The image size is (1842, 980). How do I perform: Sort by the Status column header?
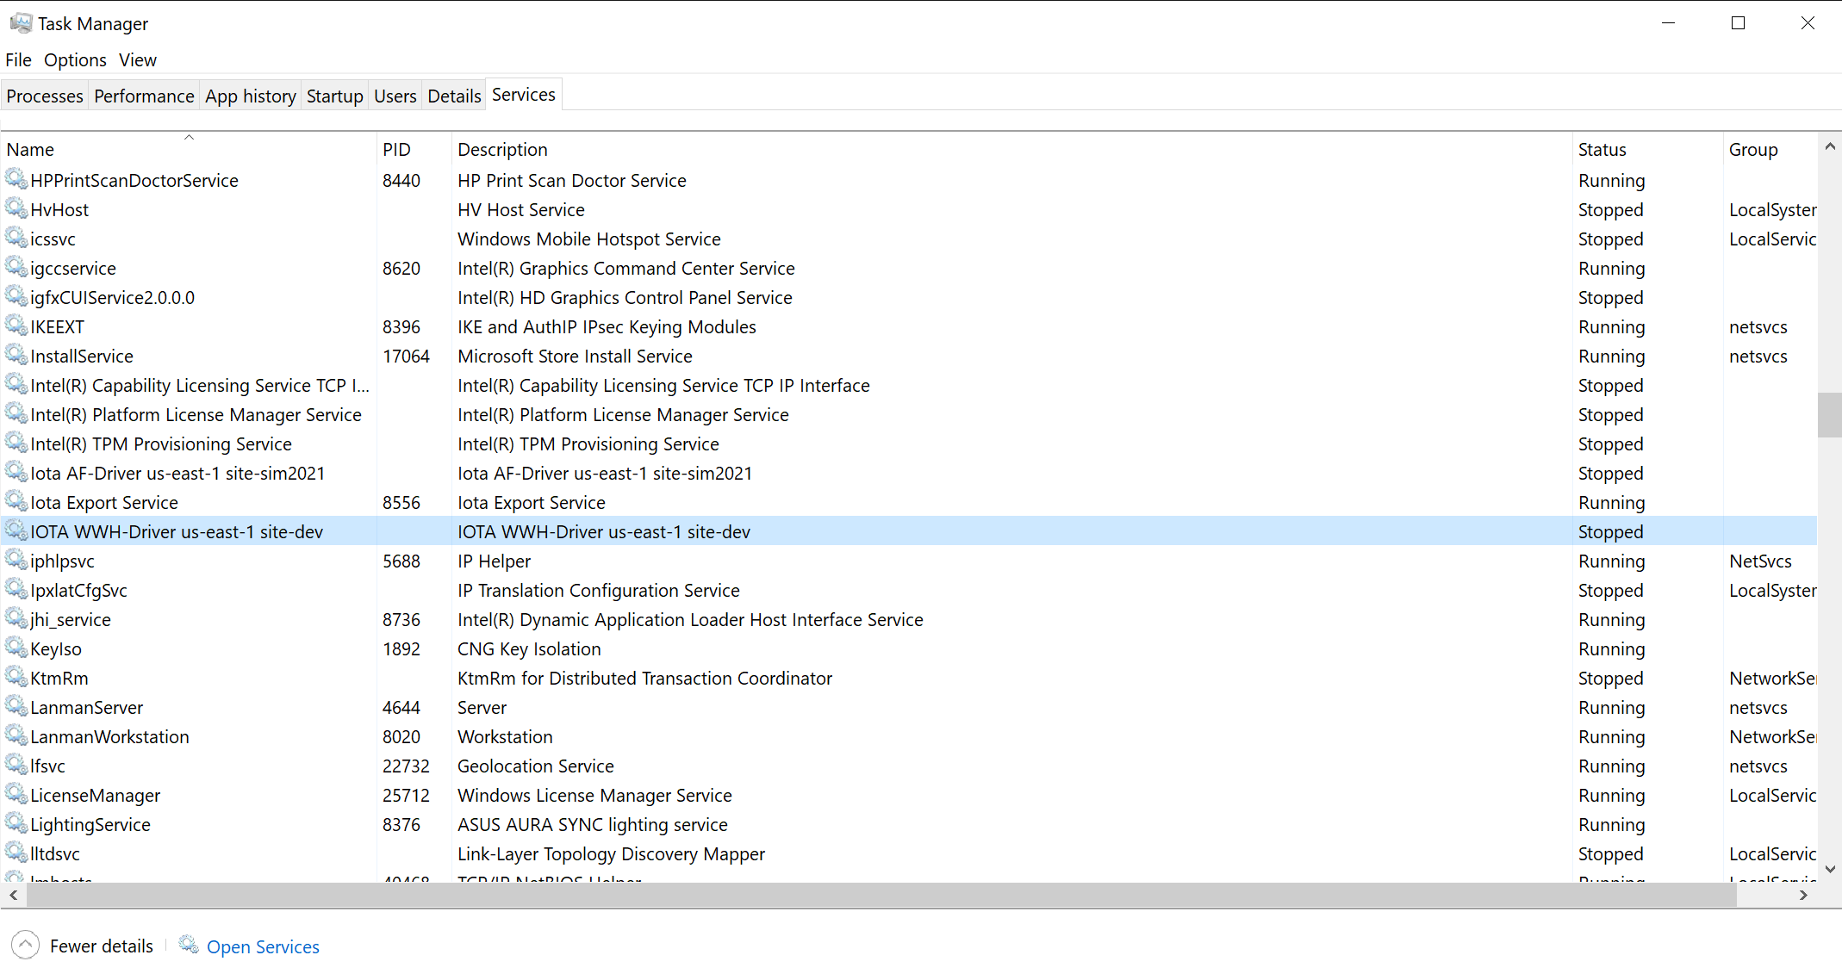1647,148
